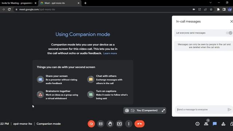Leave the call with red hang-up button

click(x=139, y=124)
